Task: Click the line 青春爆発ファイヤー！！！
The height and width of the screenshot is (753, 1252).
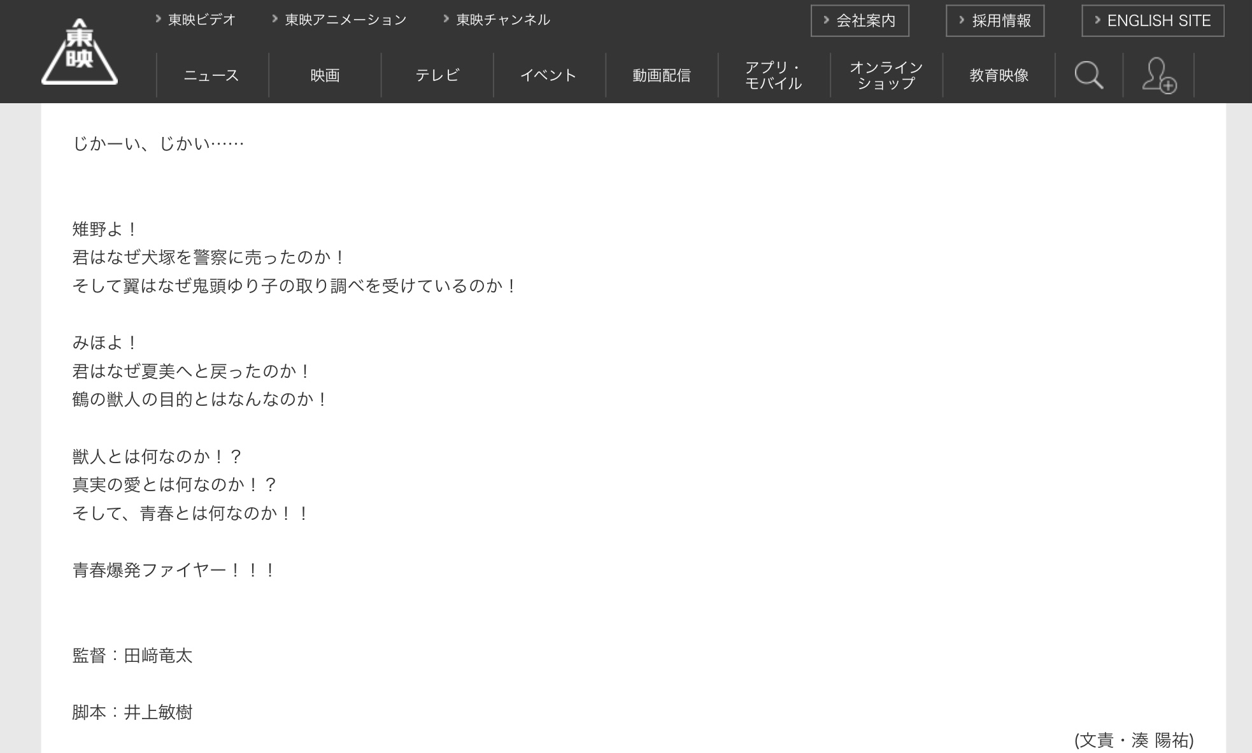Action: 174,570
